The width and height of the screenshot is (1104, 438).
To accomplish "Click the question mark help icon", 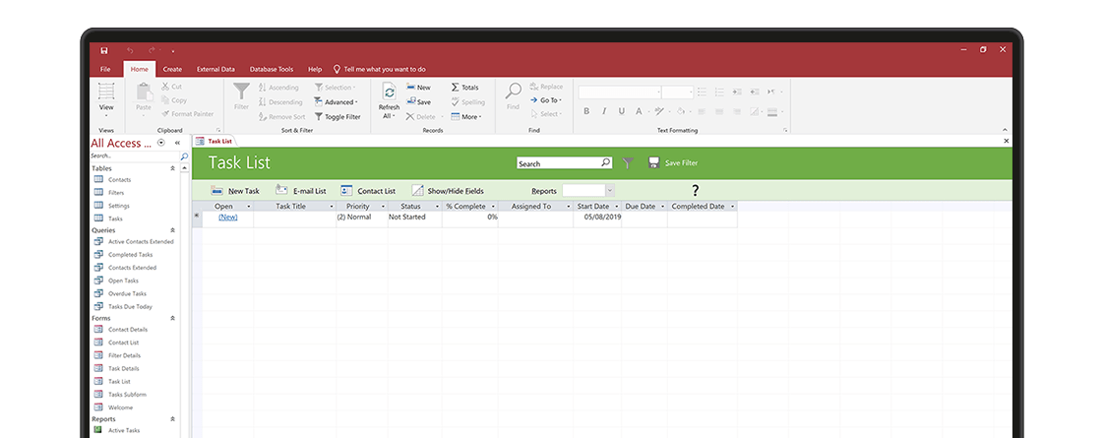I will pyautogui.click(x=695, y=190).
